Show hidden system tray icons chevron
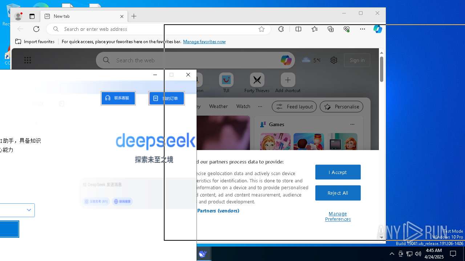 point(392,254)
